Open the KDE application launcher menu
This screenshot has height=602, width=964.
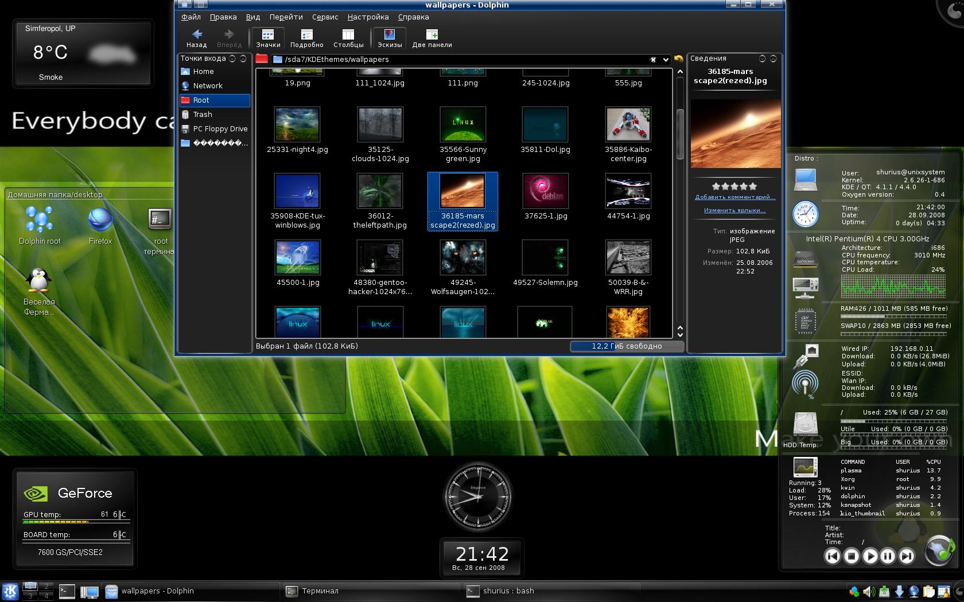(10, 591)
